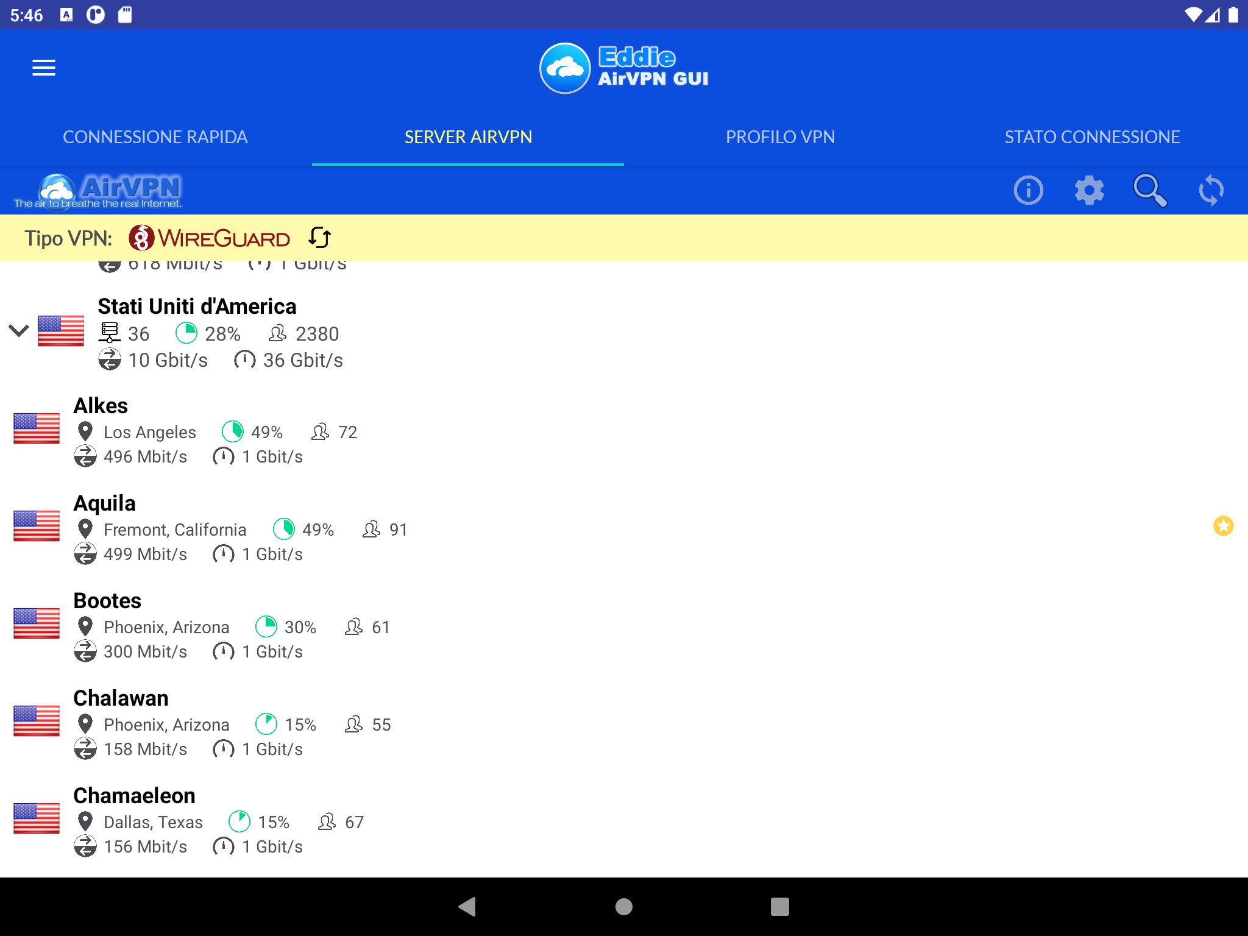Image resolution: width=1248 pixels, height=936 pixels.
Task: Tap Android recent apps button
Action: tap(780, 907)
